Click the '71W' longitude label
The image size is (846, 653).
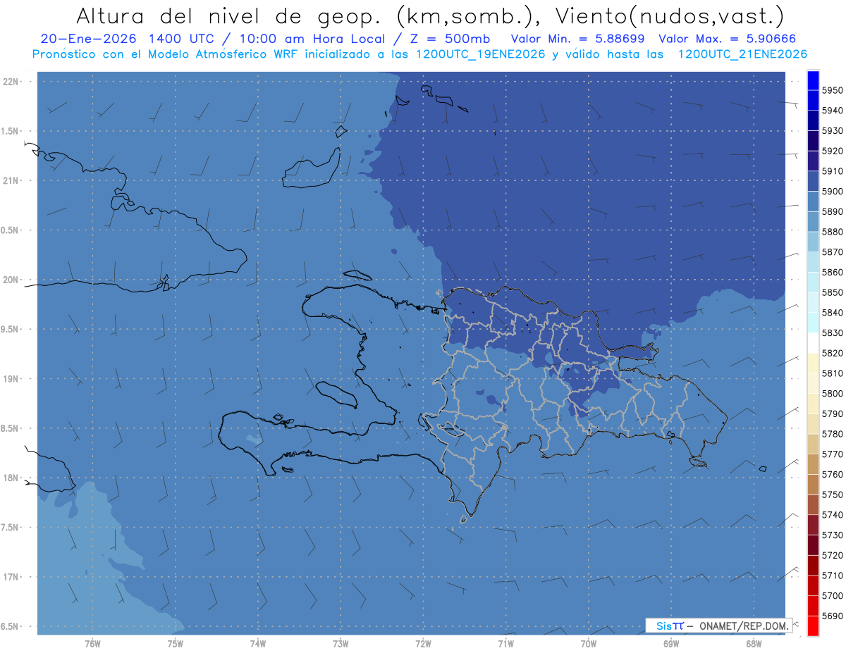pos(505,643)
